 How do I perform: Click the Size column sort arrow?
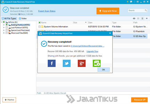[x=86, y=22]
